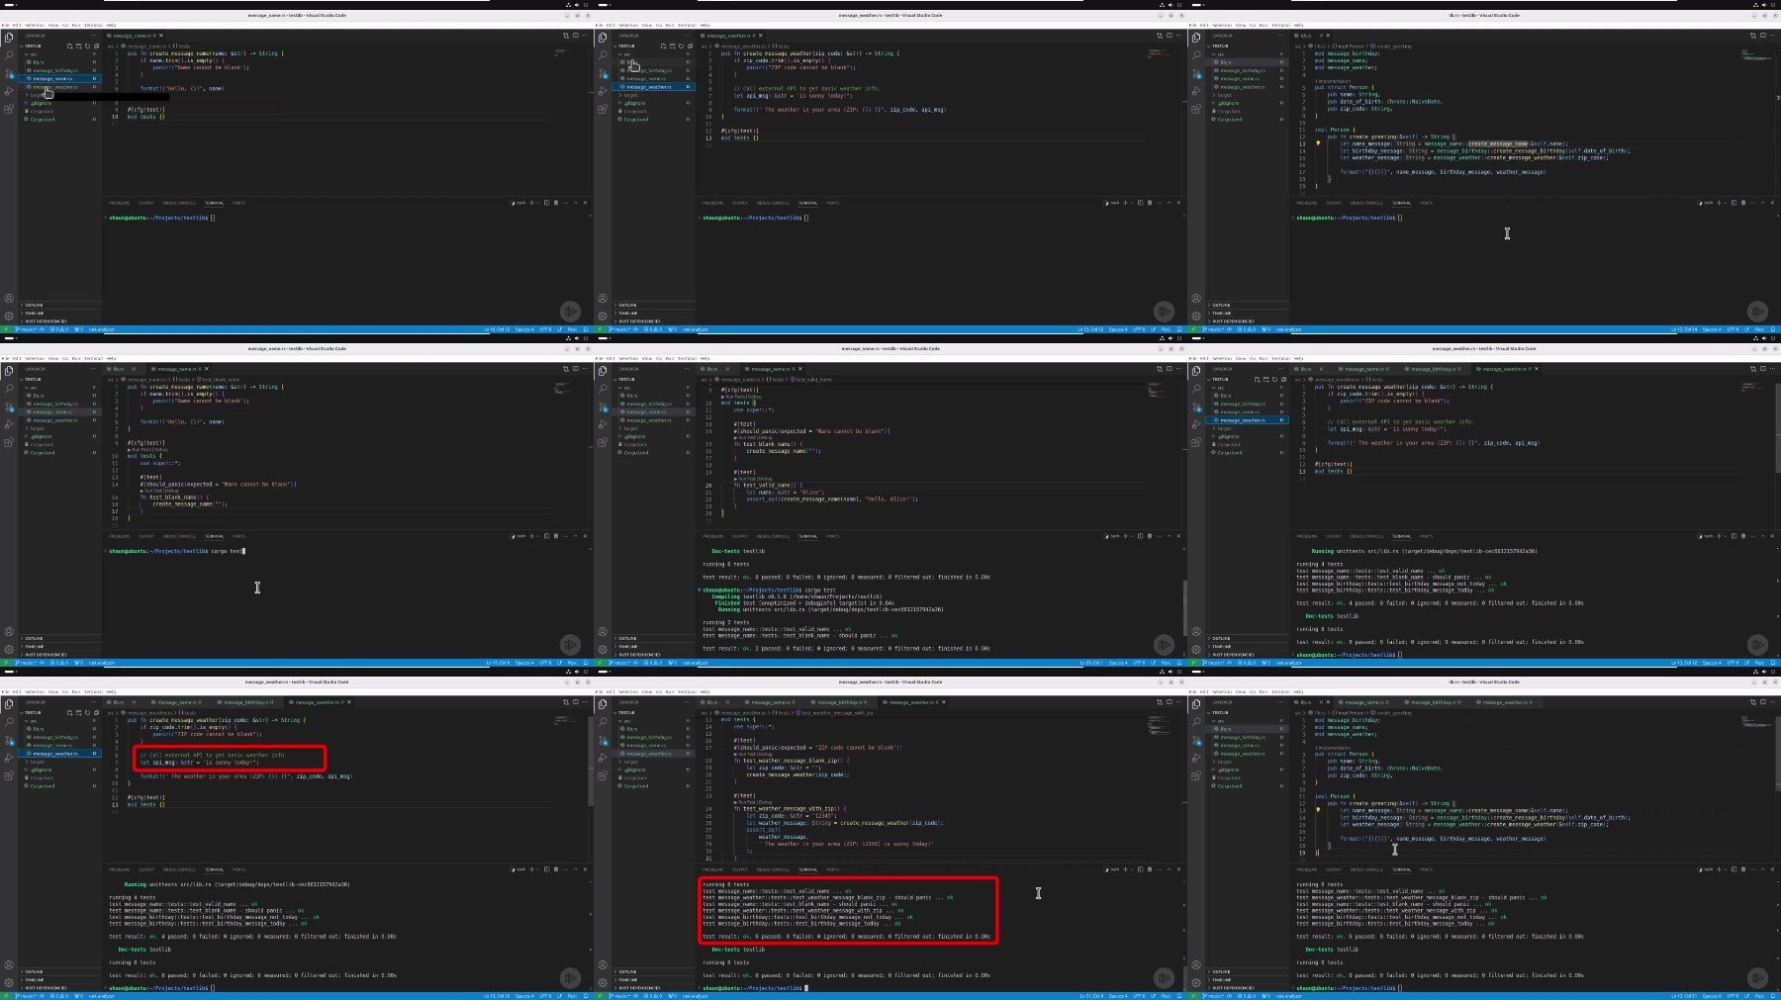Click video play button in bottom-left screenshot
1781x1000 pixels.
[x=570, y=978]
